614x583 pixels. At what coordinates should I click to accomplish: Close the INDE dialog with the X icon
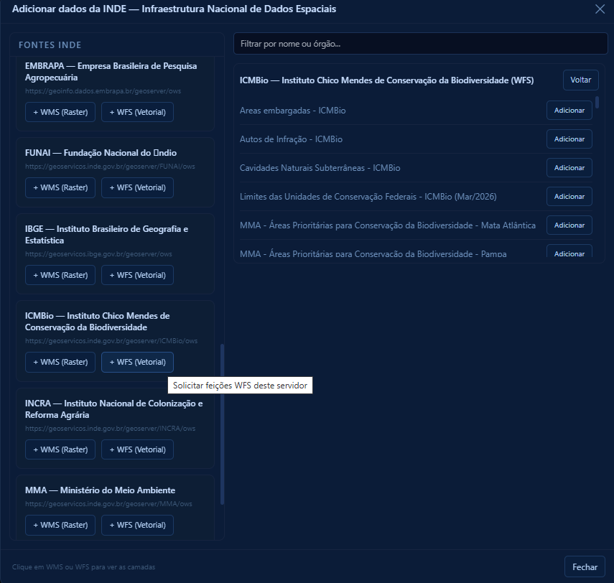click(600, 9)
